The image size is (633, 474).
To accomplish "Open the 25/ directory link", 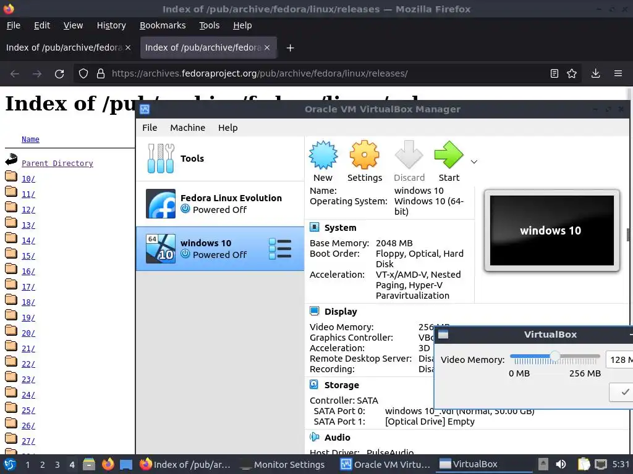I will click(x=28, y=410).
